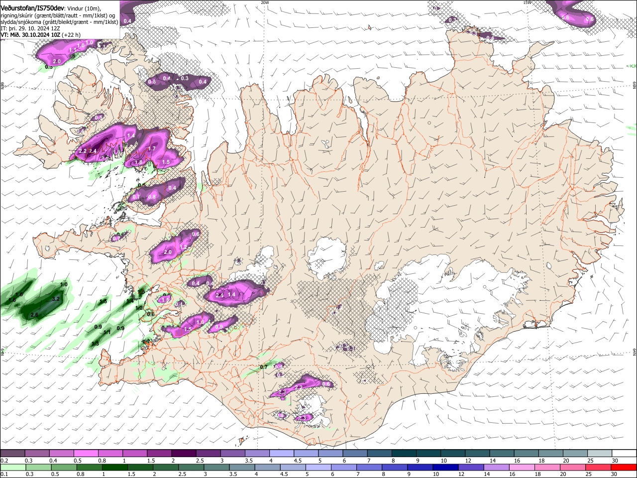Click the initial time line 'IT: þri. 29.10.2024 12Z'
Image resolution: width=637 pixels, height=478 pixels.
[x=30, y=28]
